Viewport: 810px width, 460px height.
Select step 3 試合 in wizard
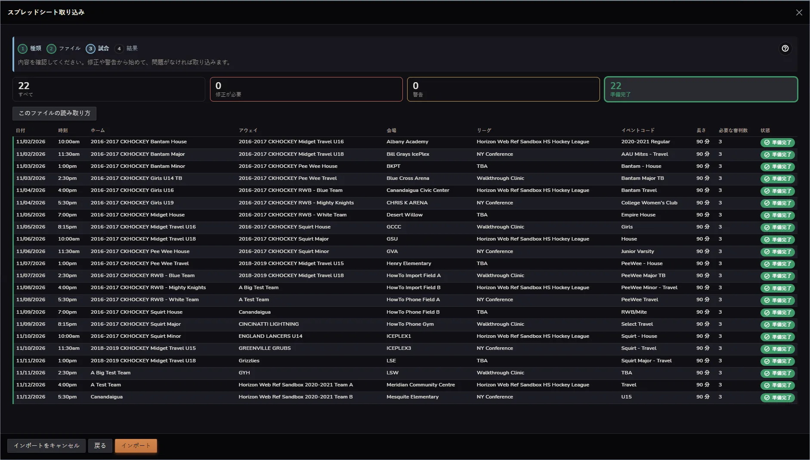point(97,49)
